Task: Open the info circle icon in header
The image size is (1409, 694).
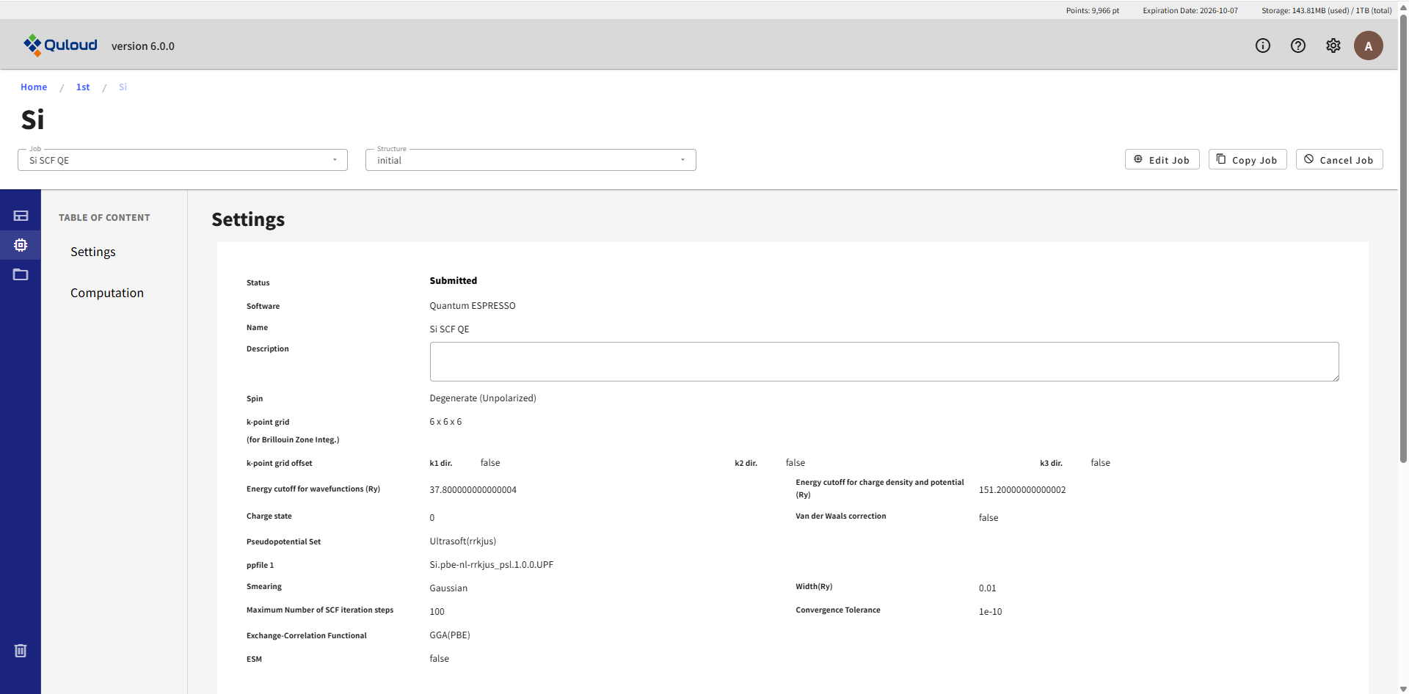Action: coord(1262,45)
